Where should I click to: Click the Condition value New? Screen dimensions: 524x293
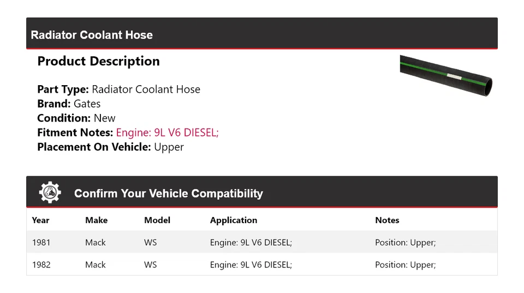(104, 118)
